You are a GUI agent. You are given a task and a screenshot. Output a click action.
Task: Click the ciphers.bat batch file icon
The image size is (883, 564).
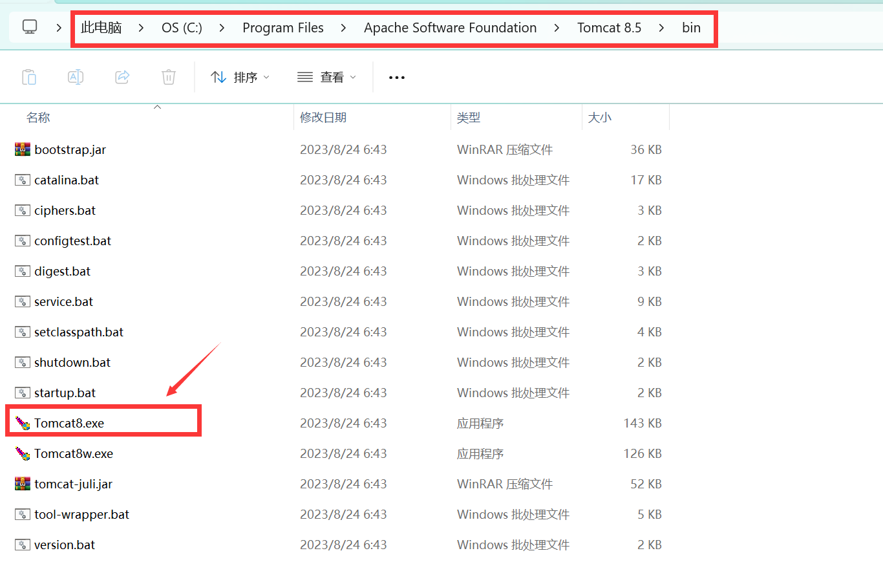pyautogui.click(x=23, y=210)
